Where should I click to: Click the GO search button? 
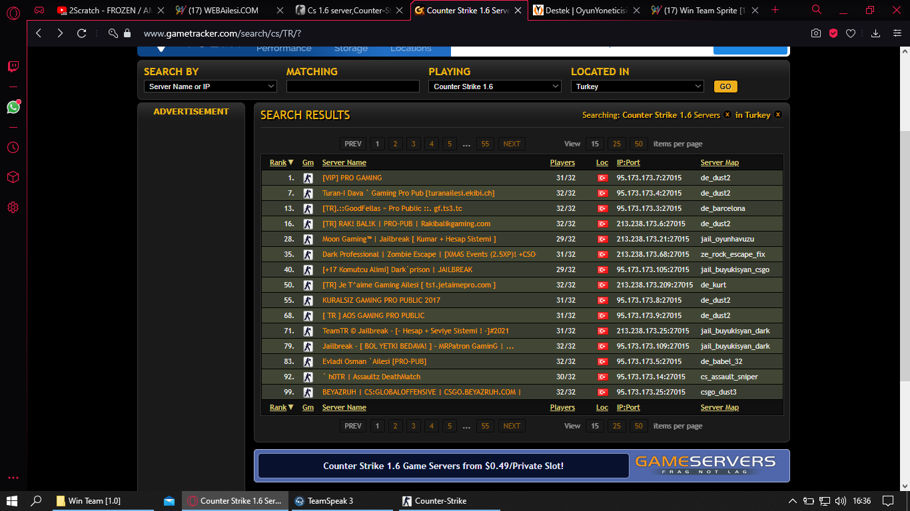click(725, 86)
